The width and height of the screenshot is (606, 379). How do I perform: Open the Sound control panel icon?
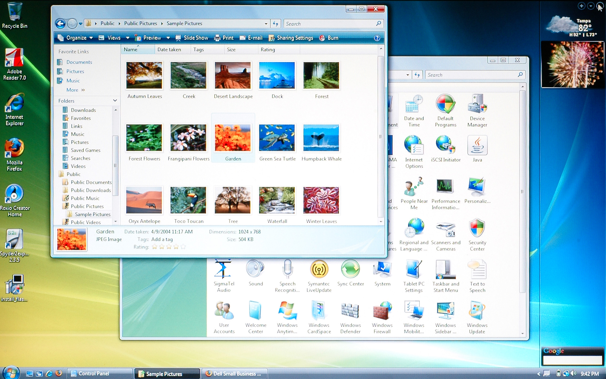click(255, 273)
